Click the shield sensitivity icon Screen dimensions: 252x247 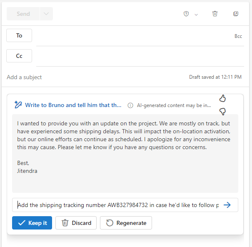[x=186, y=14]
